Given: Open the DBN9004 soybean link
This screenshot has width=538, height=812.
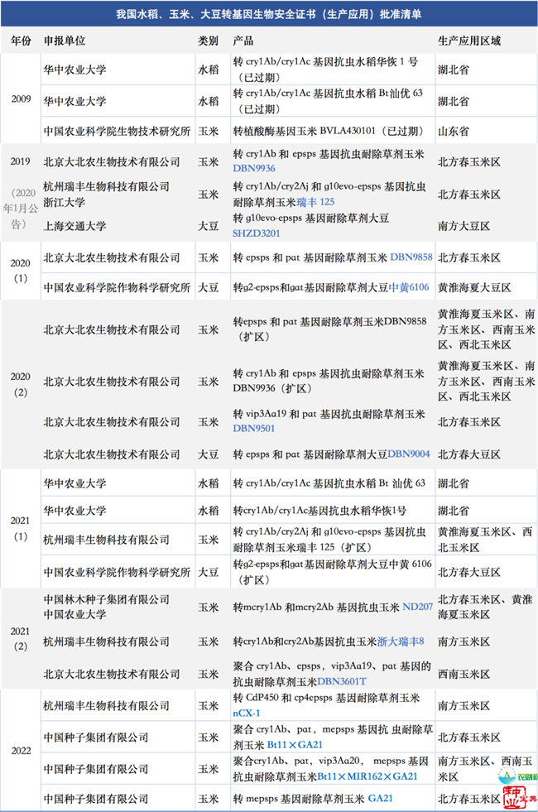Looking at the screenshot, I should click(410, 453).
